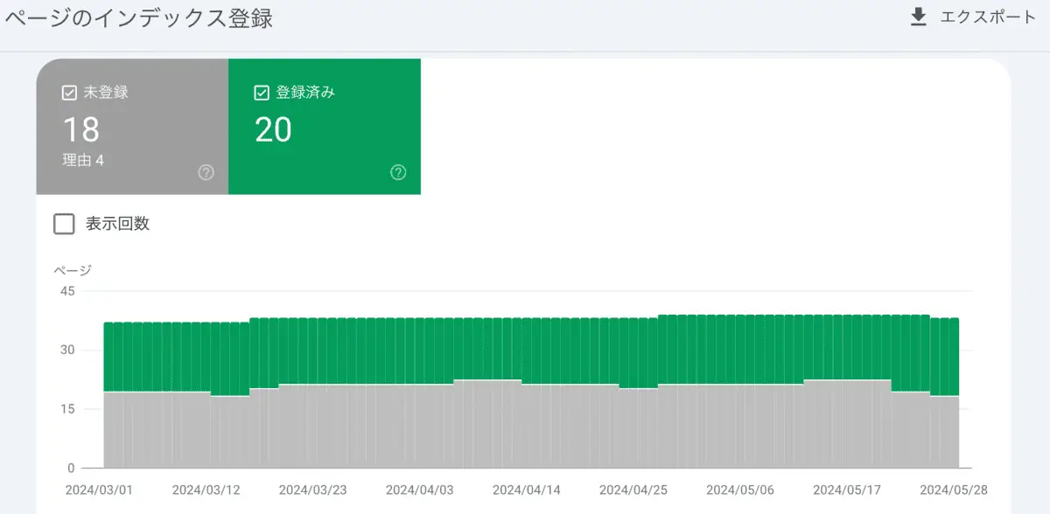Enable the 表示回数 checkbox
Image resolution: width=1050 pixels, height=514 pixels.
[x=64, y=224]
